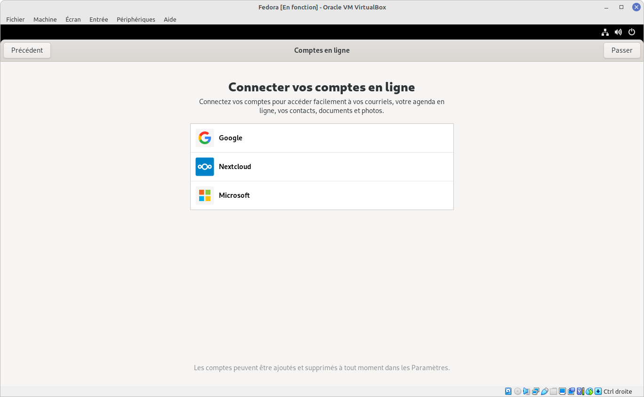The image size is (644, 397).
Task: Connect a Nextcloud account
Action: point(322,167)
